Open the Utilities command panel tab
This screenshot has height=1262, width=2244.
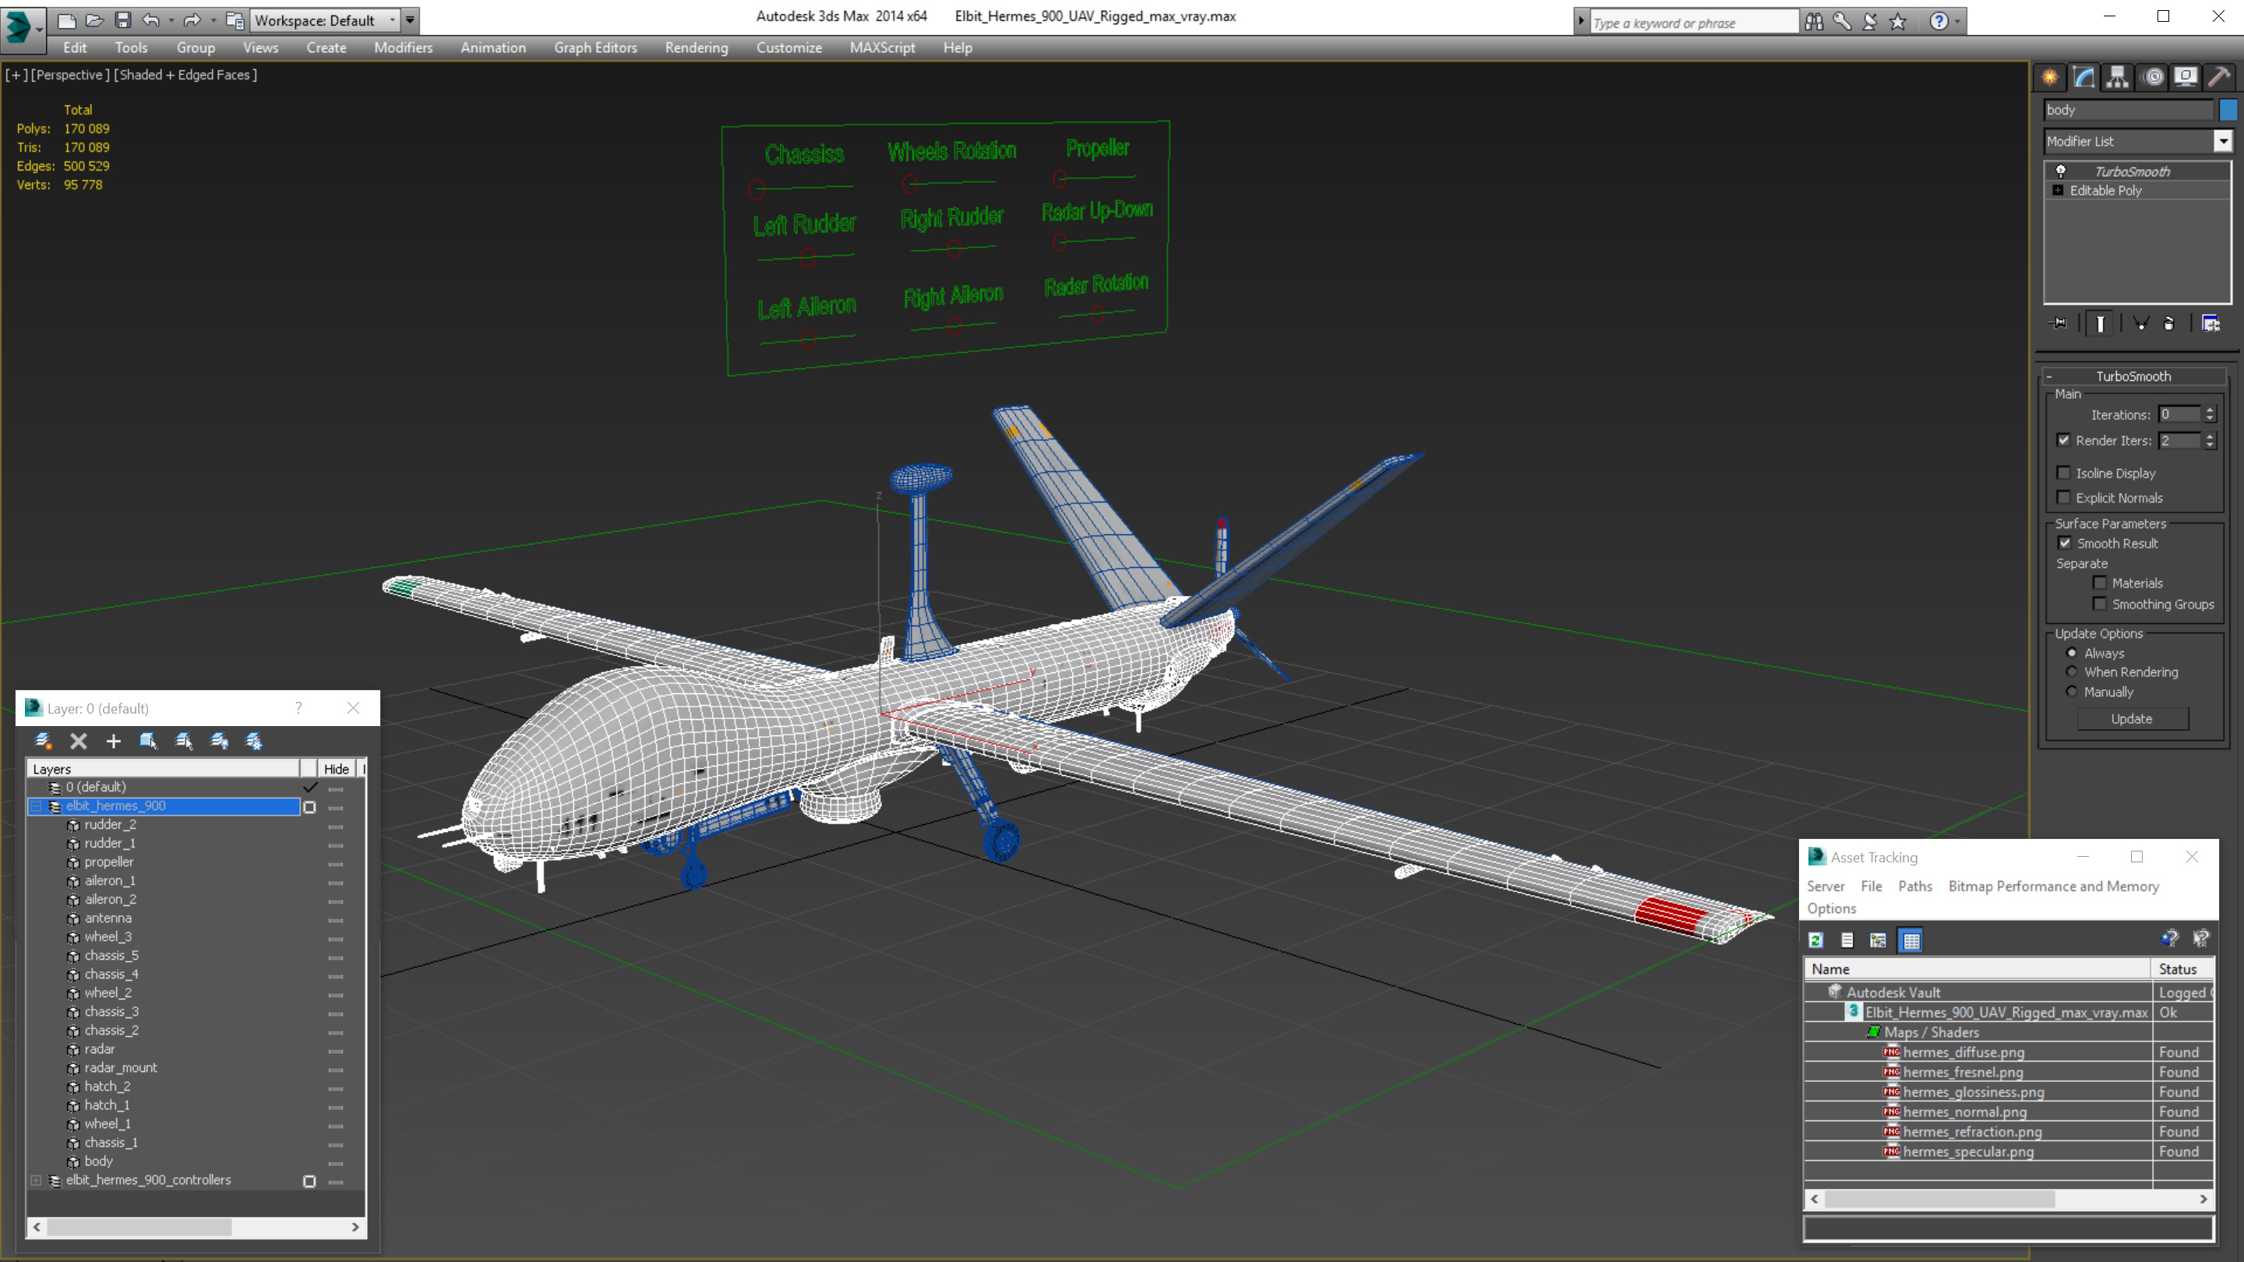pos(2219,78)
